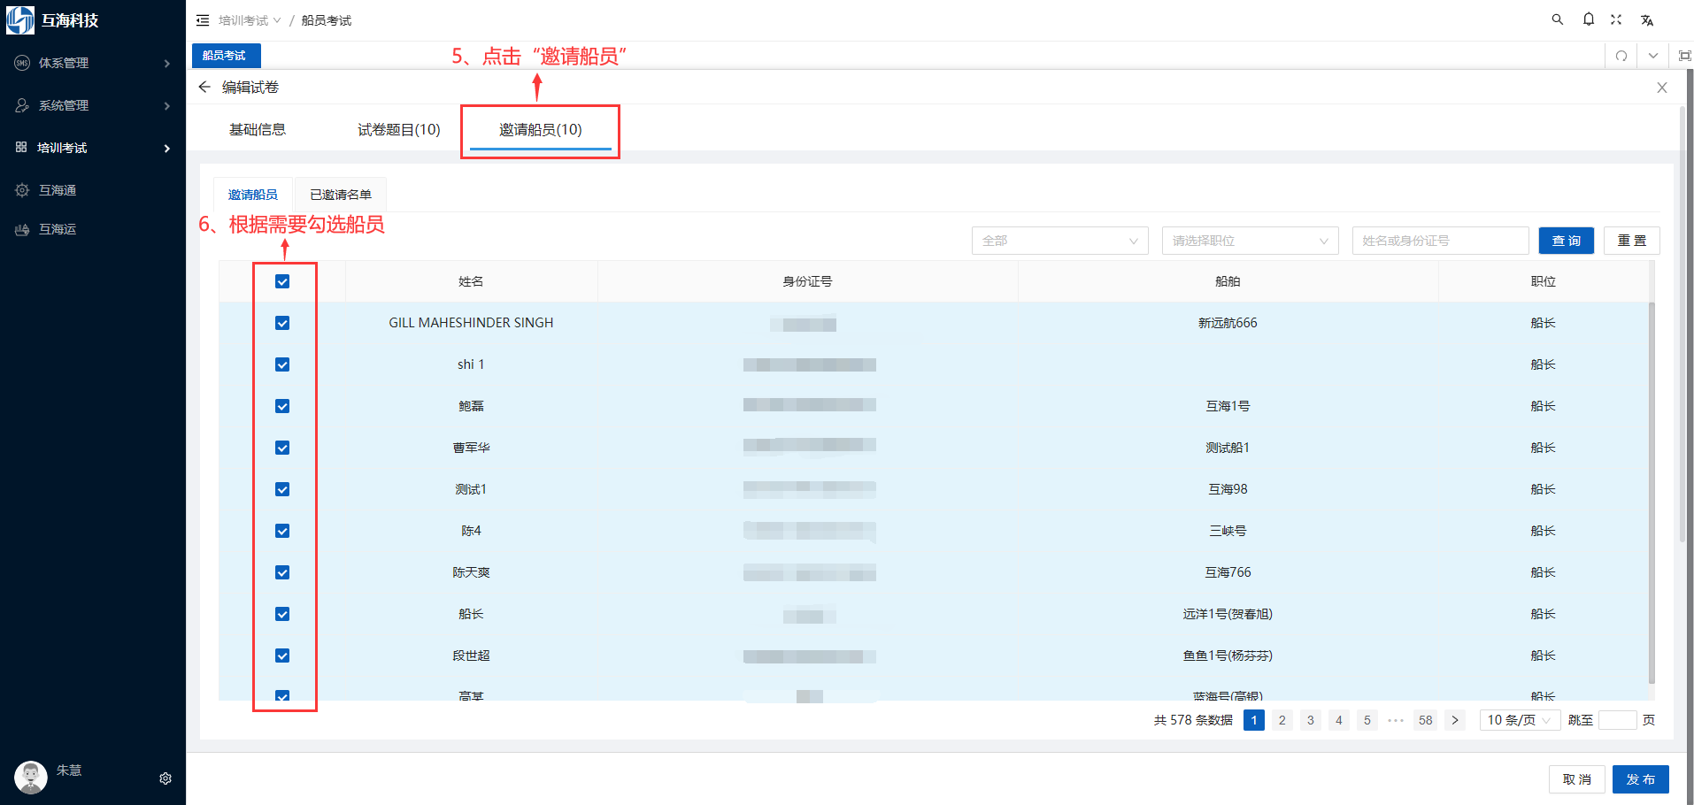Viewport: 1694px width, 805px height.
Task: Click the 取消 button
Action: pos(1577,779)
